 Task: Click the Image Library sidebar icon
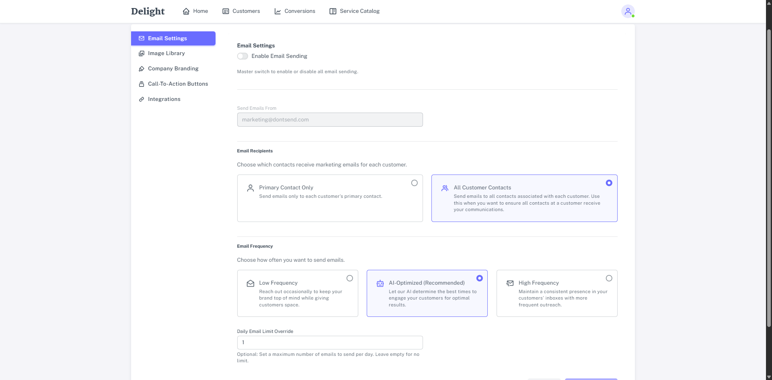coord(142,53)
